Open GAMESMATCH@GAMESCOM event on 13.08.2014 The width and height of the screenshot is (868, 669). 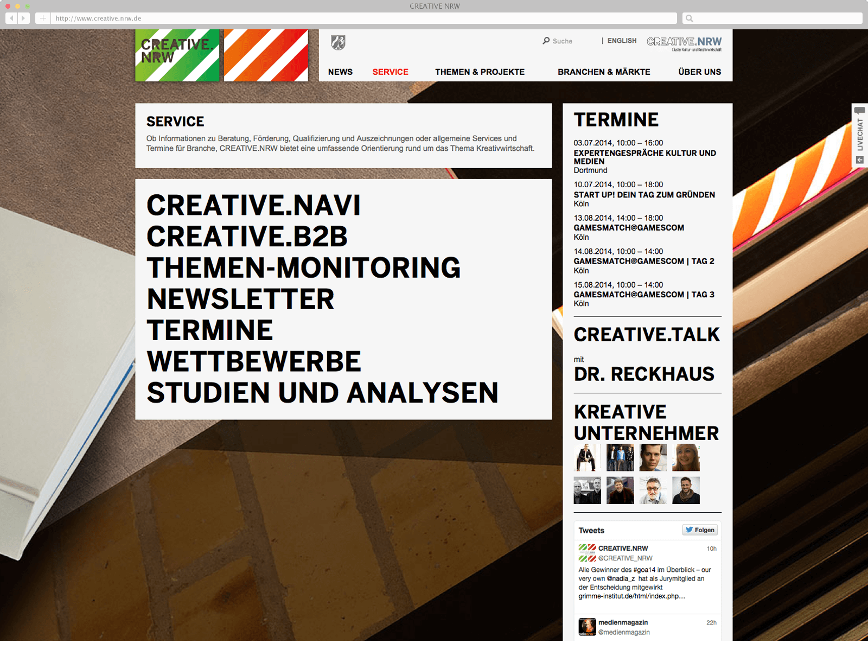629,228
